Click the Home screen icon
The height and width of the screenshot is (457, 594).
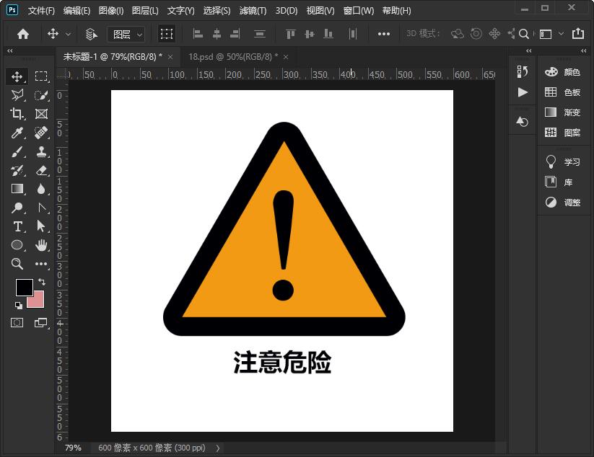(x=23, y=34)
